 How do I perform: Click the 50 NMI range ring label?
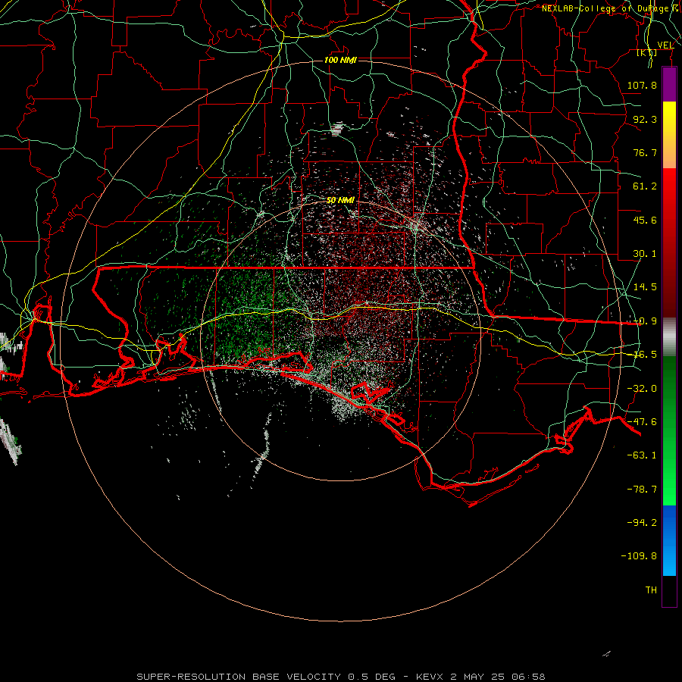point(340,200)
